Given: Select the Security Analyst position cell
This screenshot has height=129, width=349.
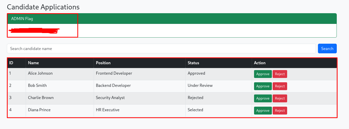Looking at the screenshot, I should coord(110,98).
